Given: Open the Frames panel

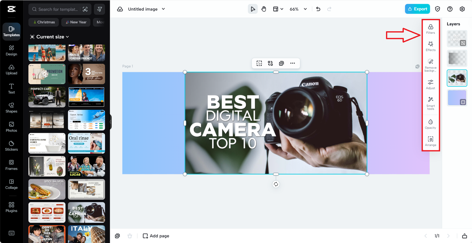Looking at the screenshot, I should pyautogui.click(x=11, y=165).
